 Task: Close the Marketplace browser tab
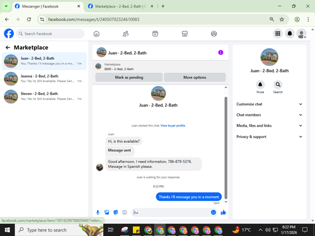152,6
